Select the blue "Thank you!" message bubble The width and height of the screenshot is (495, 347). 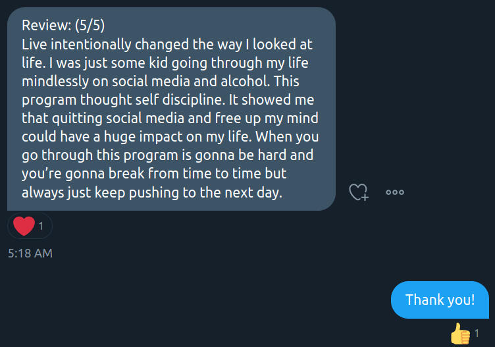[x=440, y=300]
